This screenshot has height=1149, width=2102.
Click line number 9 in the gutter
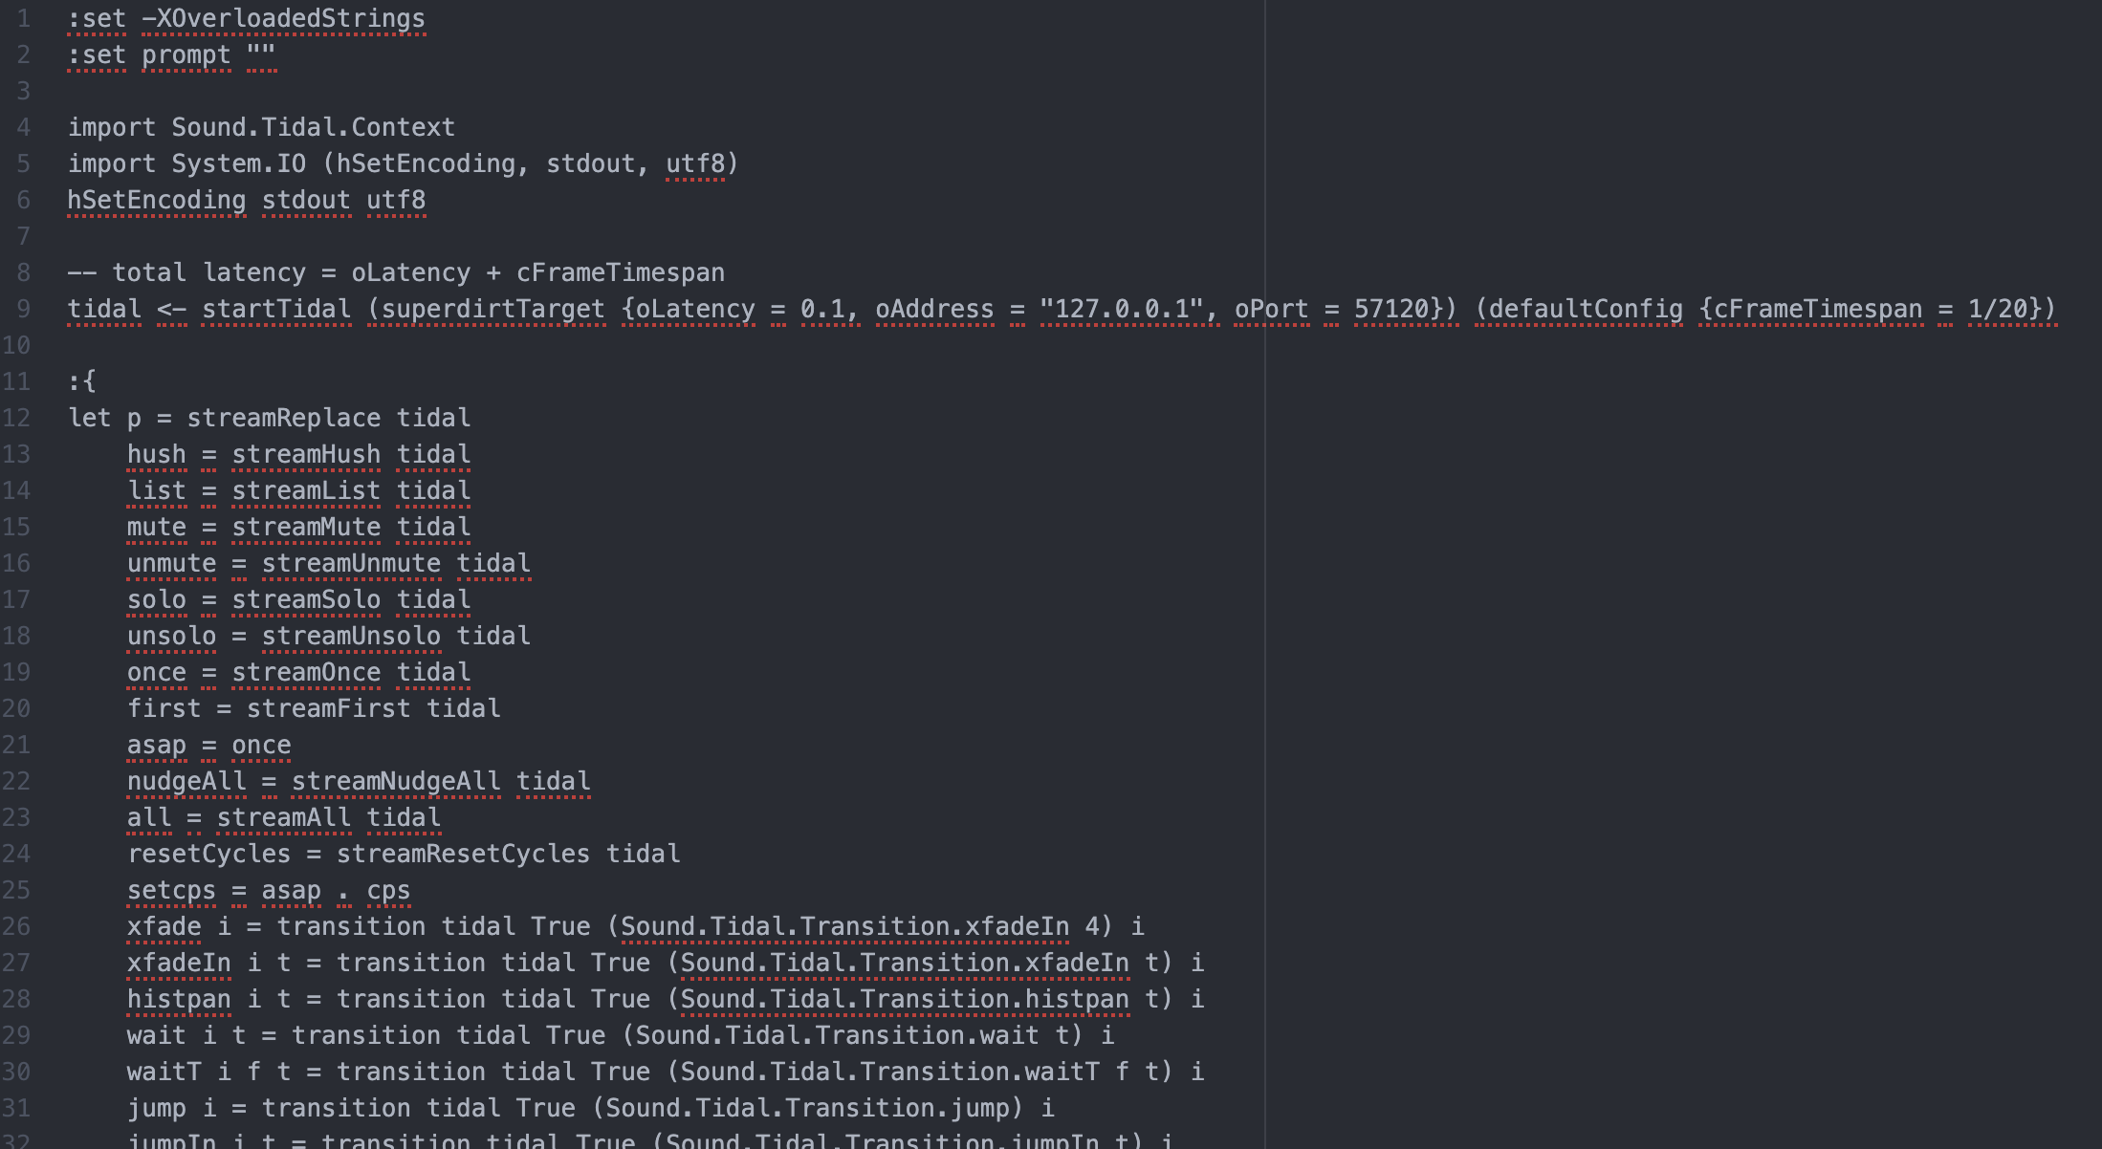tap(23, 309)
